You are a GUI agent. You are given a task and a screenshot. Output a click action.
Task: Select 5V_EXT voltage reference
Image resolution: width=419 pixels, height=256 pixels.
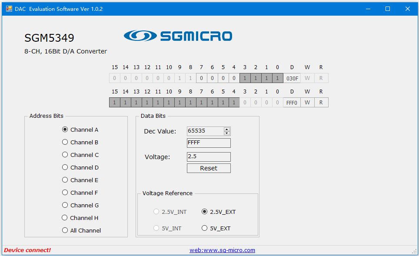pyautogui.click(x=216, y=228)
